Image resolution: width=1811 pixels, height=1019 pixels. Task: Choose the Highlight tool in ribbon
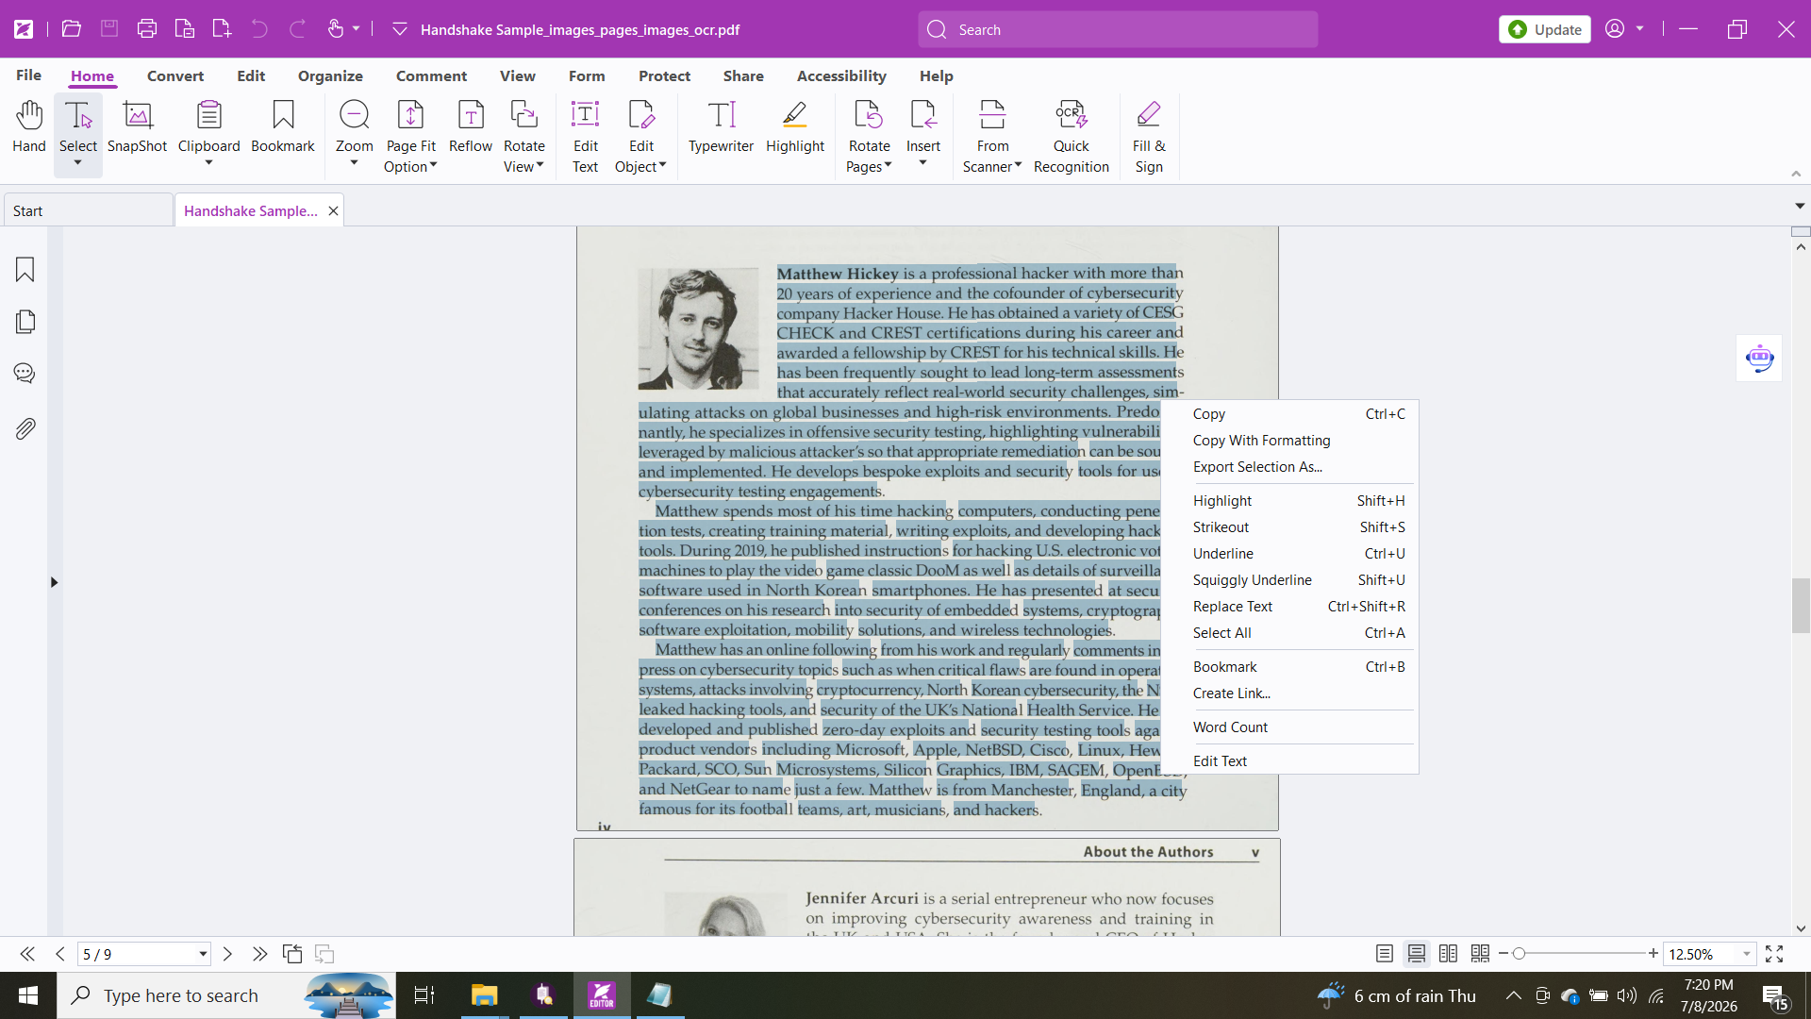[x=795, y=127]
